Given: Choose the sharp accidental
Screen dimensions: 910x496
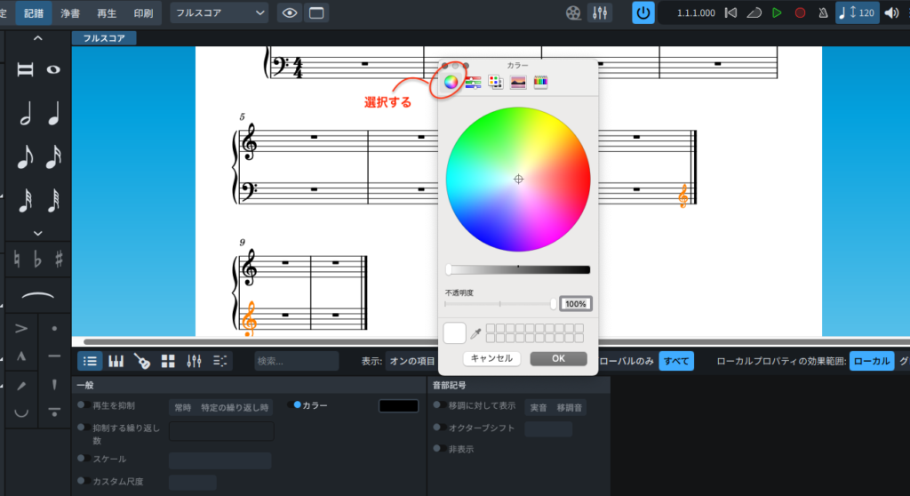Looking at the screenshot, I should point(59,260).
